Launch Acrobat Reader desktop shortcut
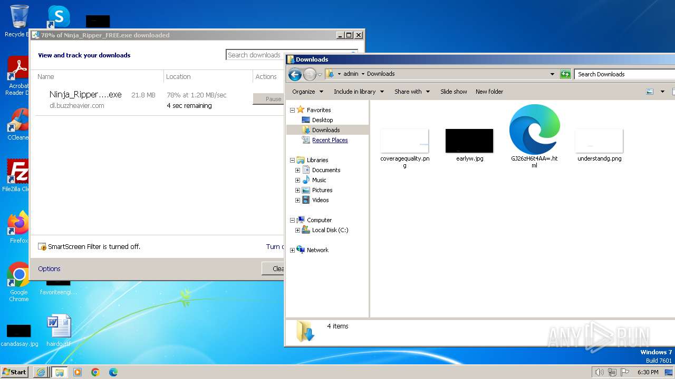The image size is (675, 379). click(18, 76)
